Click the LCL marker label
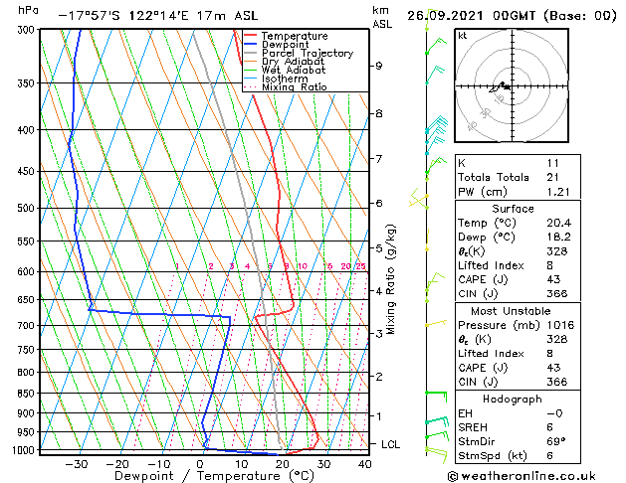 click(x=391, y=444)
